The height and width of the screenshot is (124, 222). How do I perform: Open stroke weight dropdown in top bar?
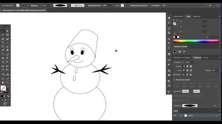tap(51, 6)
